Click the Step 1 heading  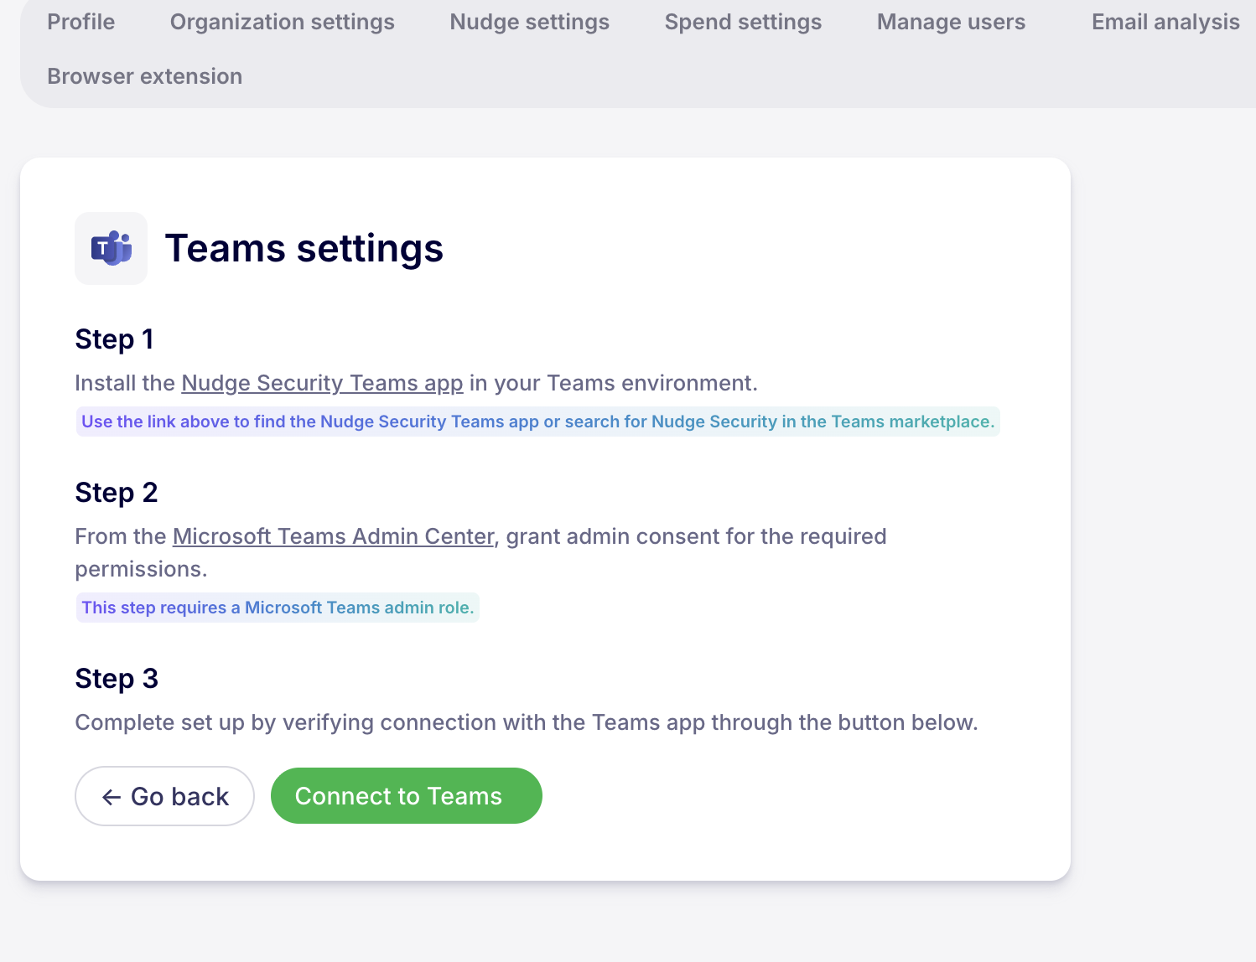click(x=114, y=339)
